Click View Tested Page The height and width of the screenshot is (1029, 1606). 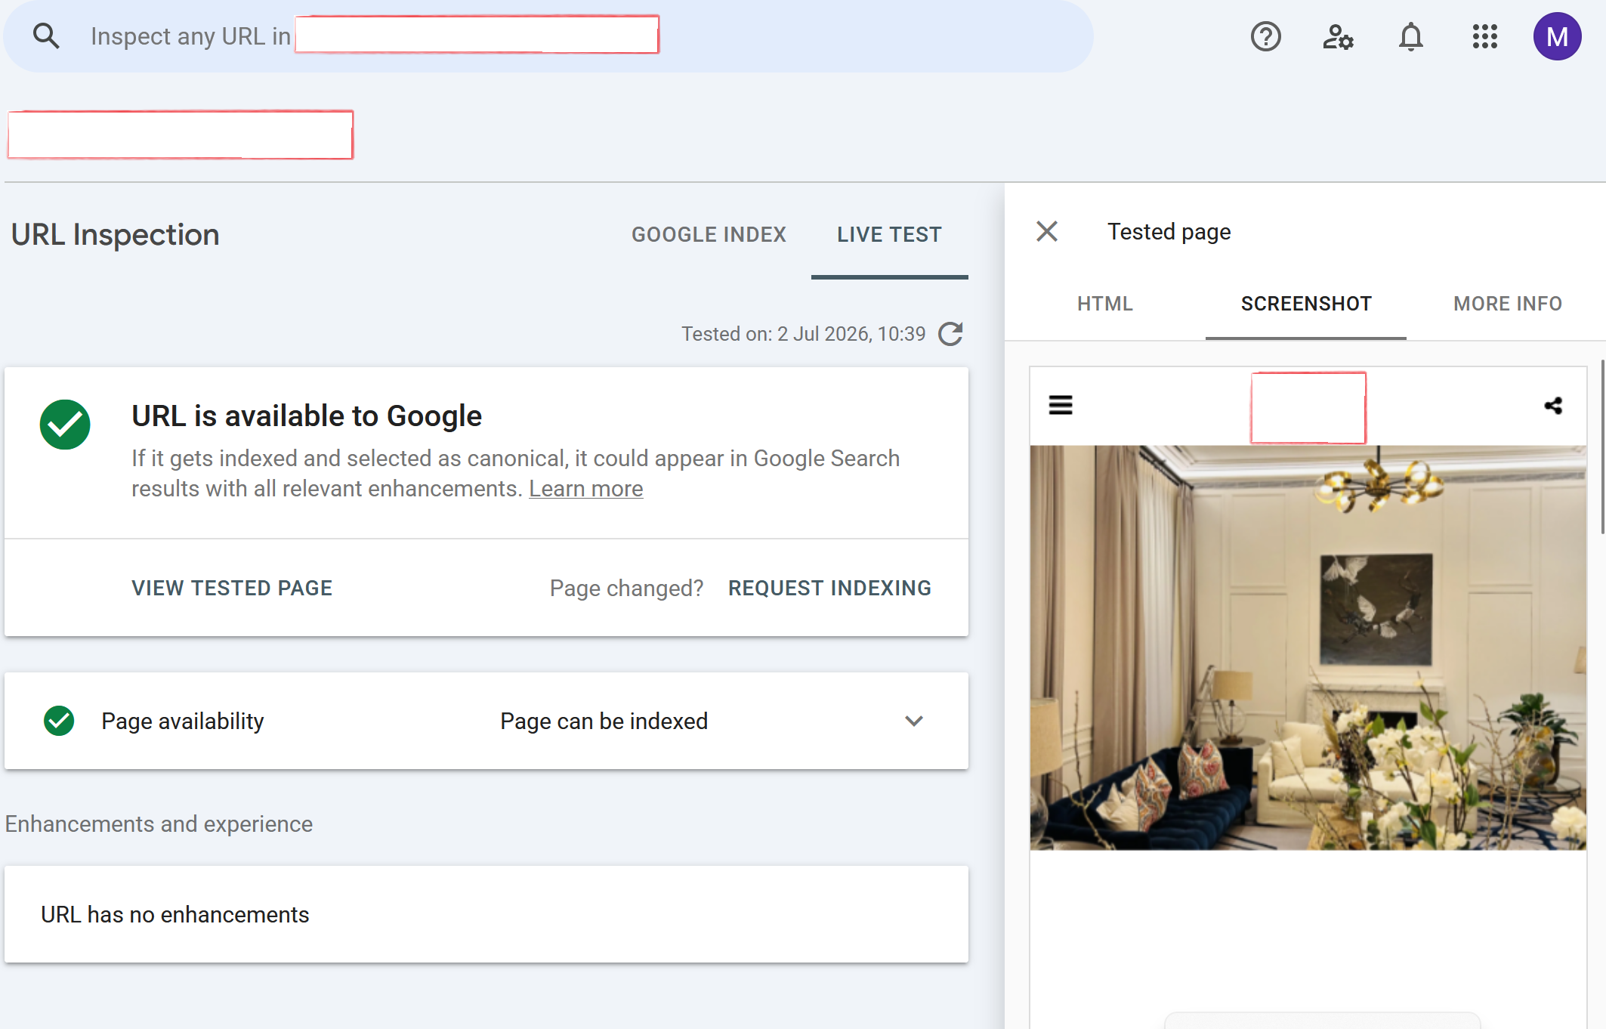click(x=232, y=588)
